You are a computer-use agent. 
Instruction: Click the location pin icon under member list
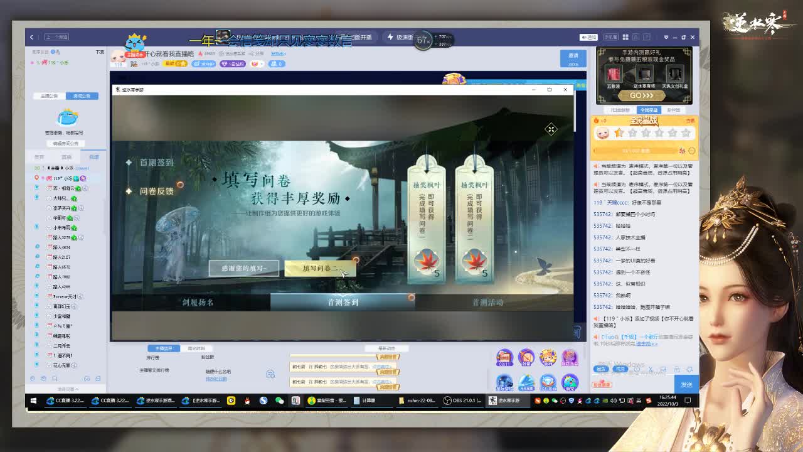point(33,379)
